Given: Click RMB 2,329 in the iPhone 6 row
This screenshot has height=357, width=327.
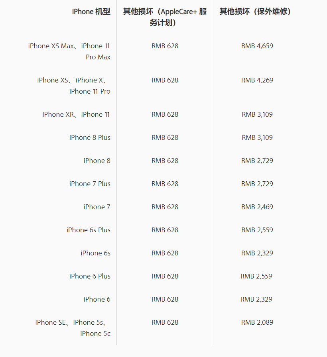Looking at the screenshot, I should [x=256, y=299].
